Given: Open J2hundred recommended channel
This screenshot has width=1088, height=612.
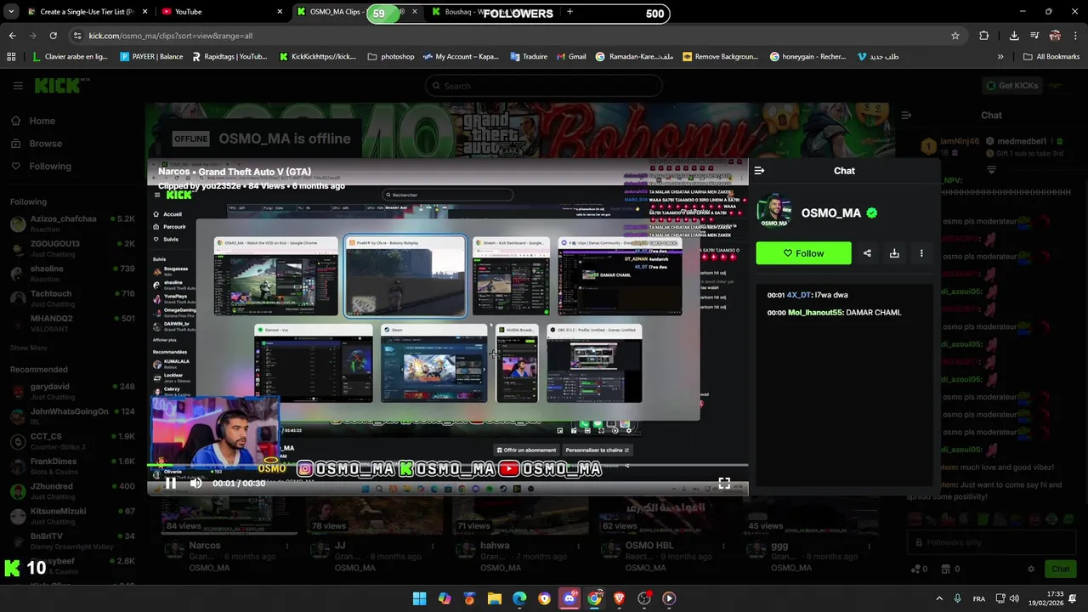Looking at the screenshot, I should [72, 491].
